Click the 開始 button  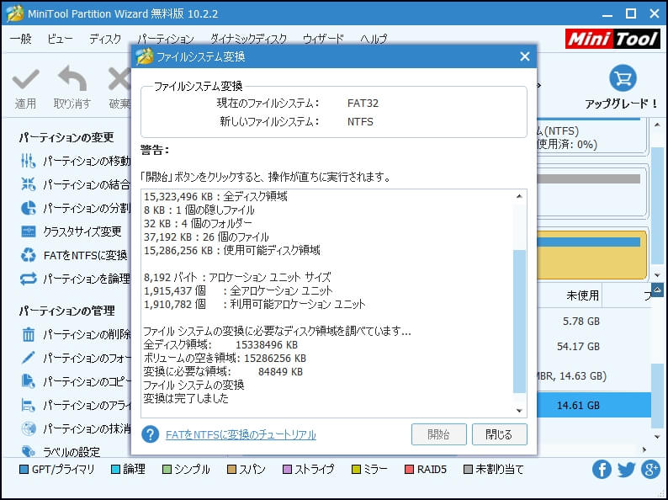[x=439, y=434]
